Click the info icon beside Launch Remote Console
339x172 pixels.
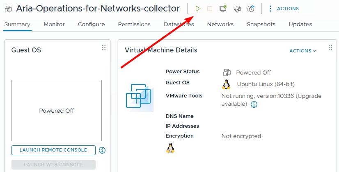tap(102, 150)
